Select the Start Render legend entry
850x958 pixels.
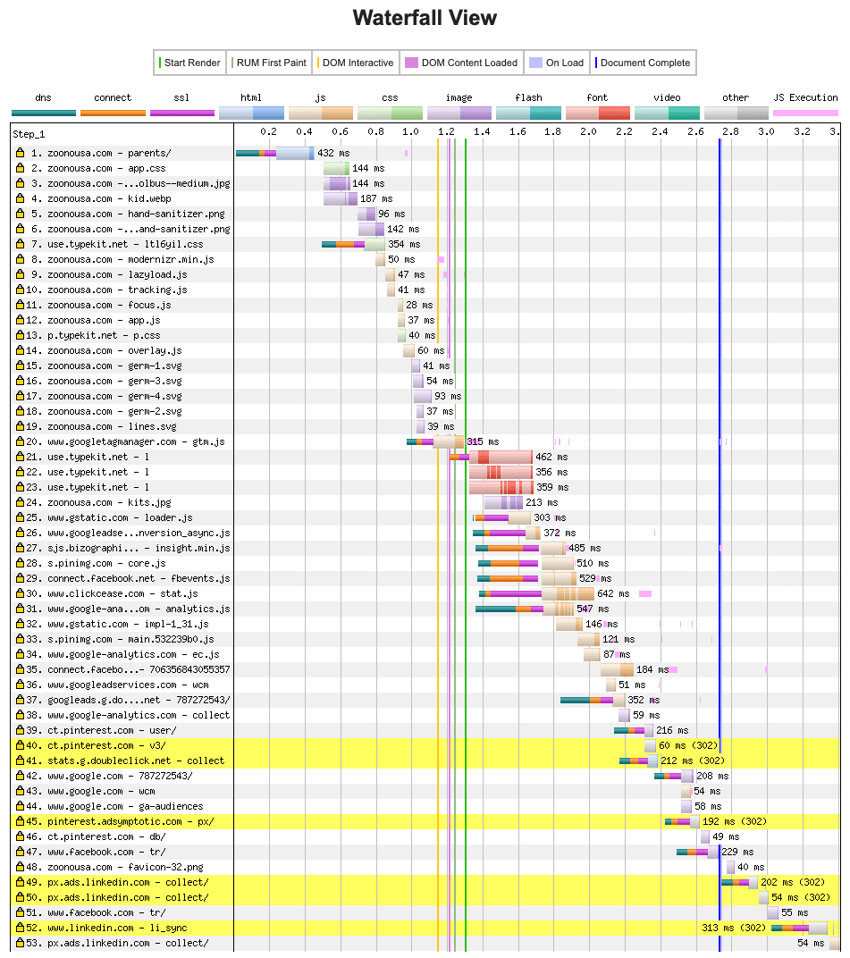(190, 63)
